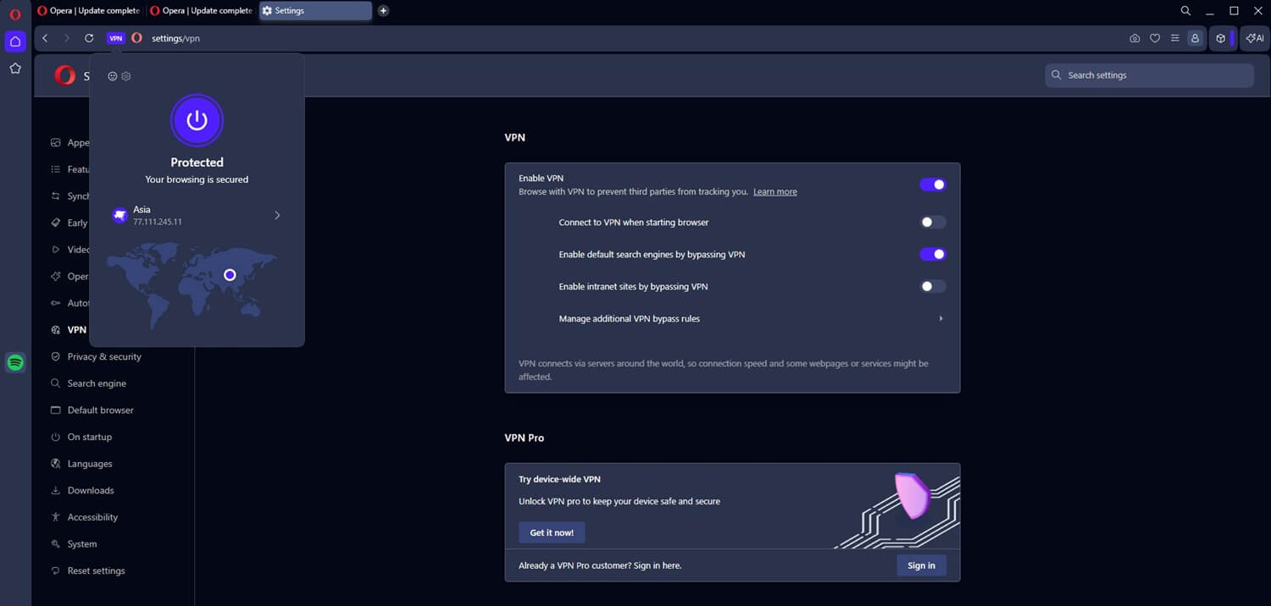Viewport: 1271px width, 606px height.
Task: Click the IP address 77.111.245.11
Action: pyautogui.click(x=158, y=222)
